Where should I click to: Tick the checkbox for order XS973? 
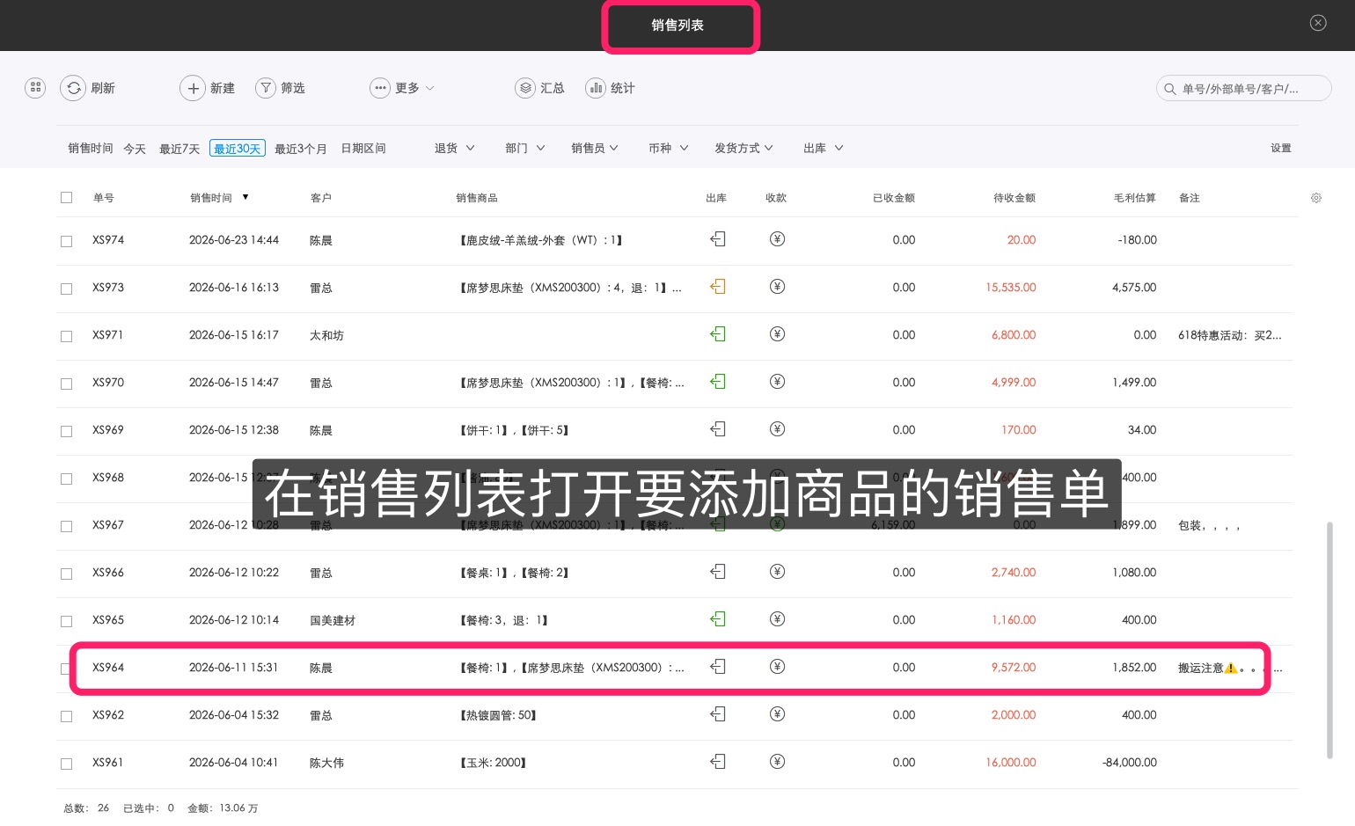[x=66, y=289]
